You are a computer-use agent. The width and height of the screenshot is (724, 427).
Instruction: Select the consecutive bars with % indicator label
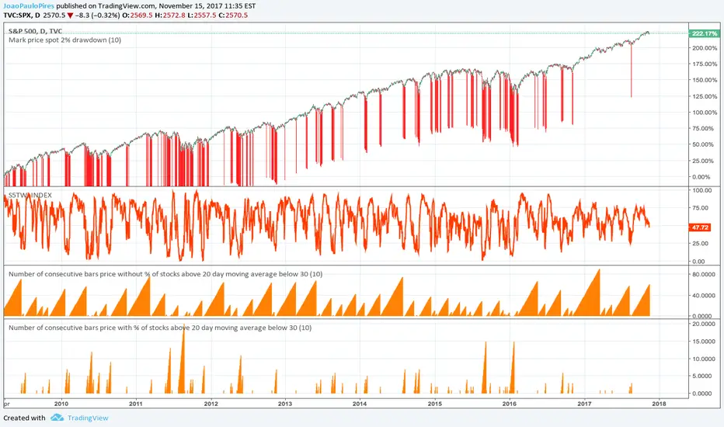click(160, 328)
